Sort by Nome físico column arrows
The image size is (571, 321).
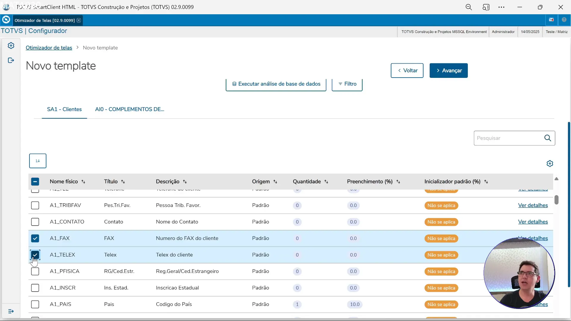pyautogui.click(x=83, y=182)
